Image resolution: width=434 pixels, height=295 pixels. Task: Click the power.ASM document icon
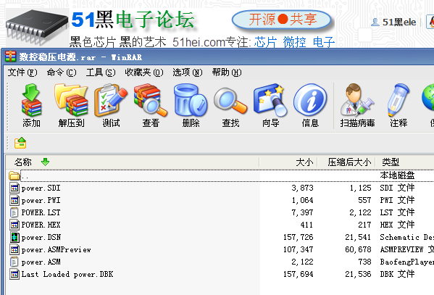[14, 262]
